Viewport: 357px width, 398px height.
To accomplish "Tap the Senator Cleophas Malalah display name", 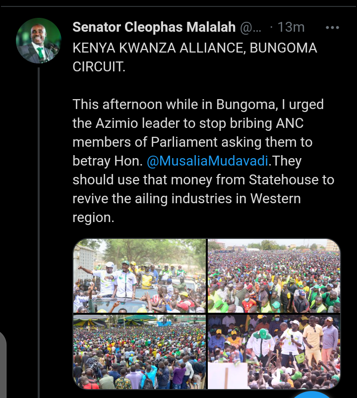I will [x=154, y=27].
